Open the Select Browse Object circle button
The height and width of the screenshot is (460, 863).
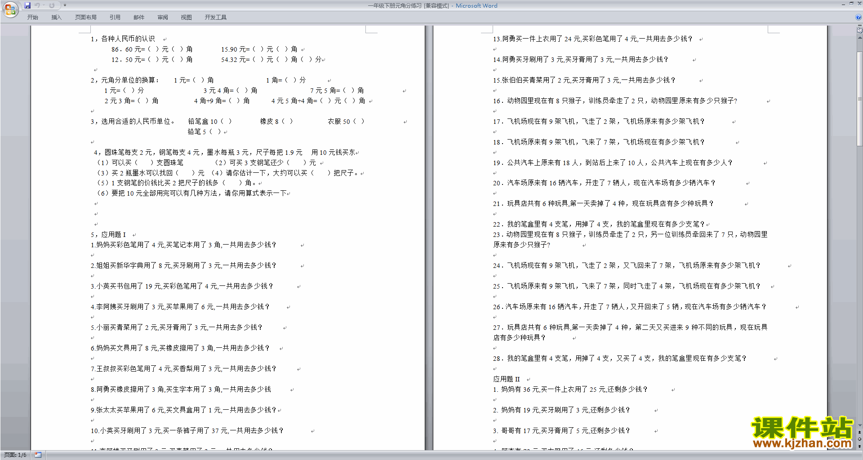point(860,439)
